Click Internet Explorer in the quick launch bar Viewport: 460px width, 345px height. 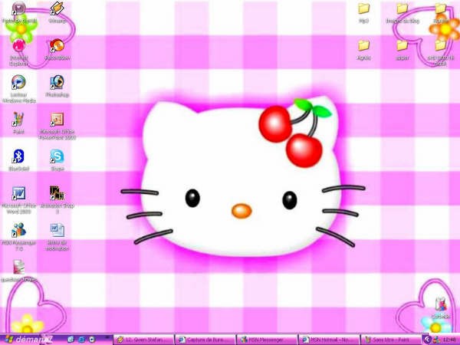pyautogui.click(x=81, y=340)
